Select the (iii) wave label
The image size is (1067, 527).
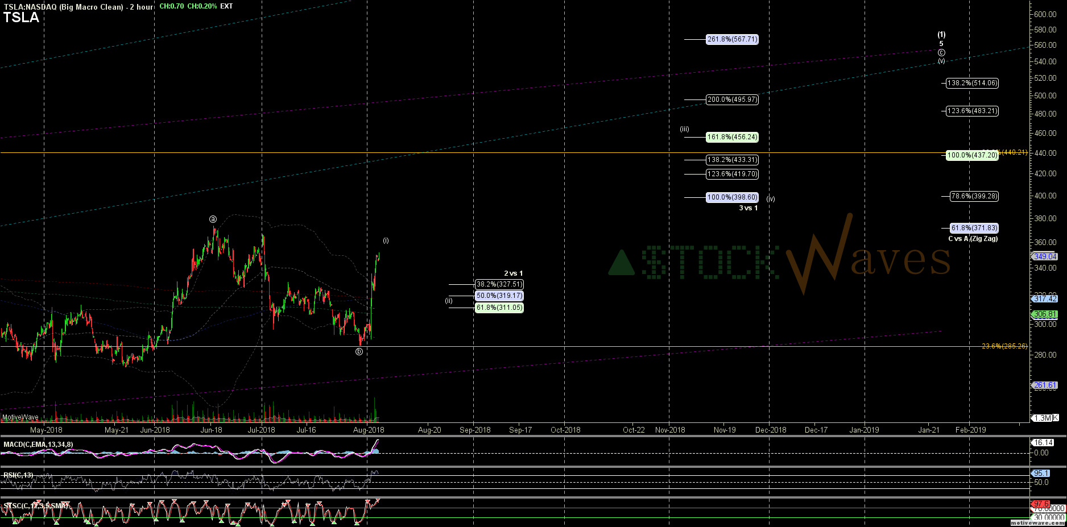coord(684,129)
